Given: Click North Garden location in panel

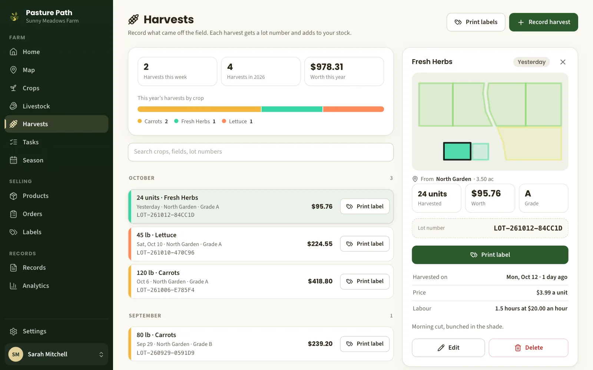Looking at the screenshot, I should (453, 179).
